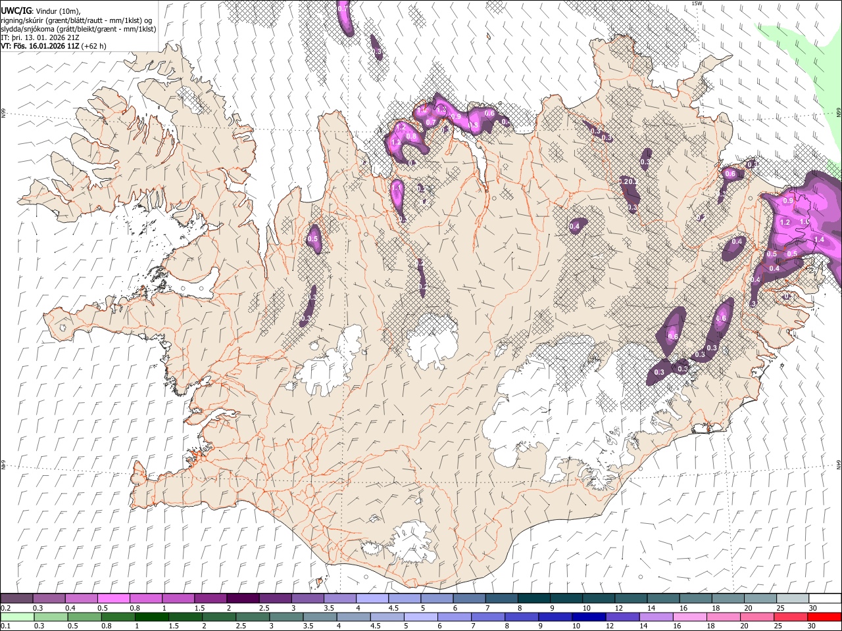
Task: Click the slydda/snjókoma legend description line
Action: point(78,29)
